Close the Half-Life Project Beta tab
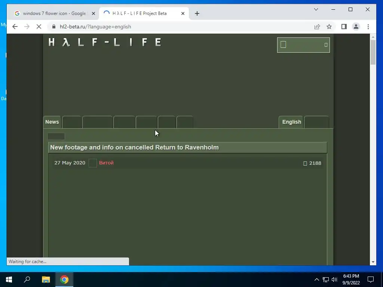383x287 pixels. click(x=183, y=13)
